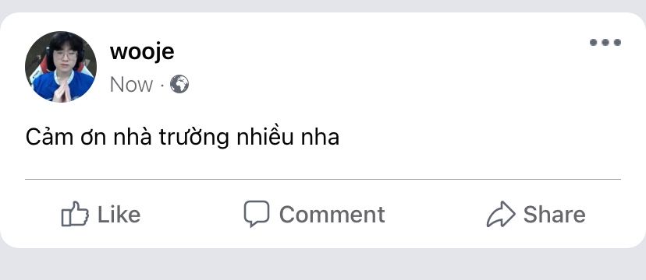Click the "Now" post timestamp
Image resolution: width=646 pixels, height=280 pixels.
click(x=131, y=85)
